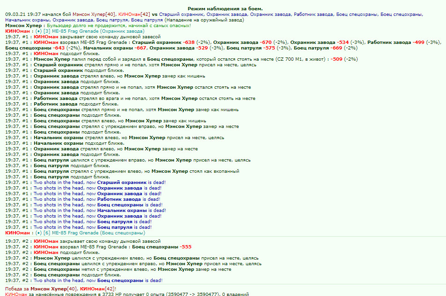Click the (Нападение на оружейный завод) text
446x296 pixels.
(x=204, y=20)
